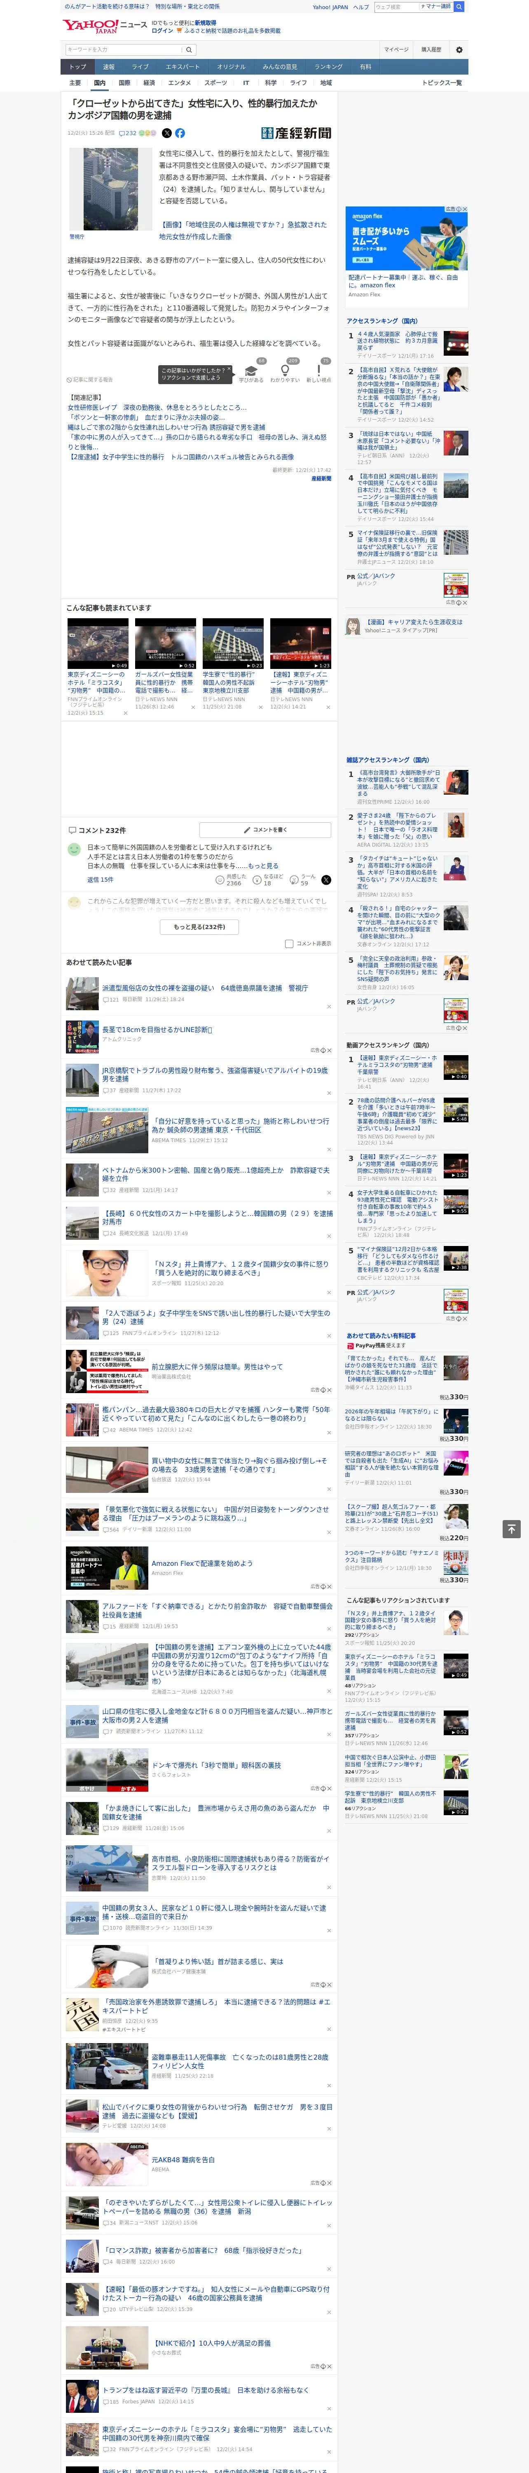Open ヘルプ link in top bar
The width and height of the screenshot is (529, 2473).
[361, 7]
